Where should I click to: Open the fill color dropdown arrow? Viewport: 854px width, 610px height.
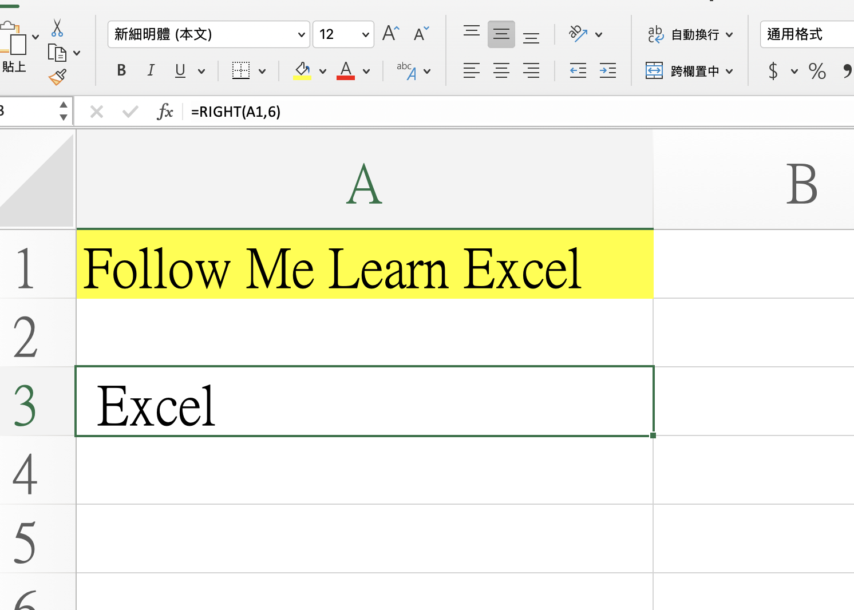point(323,72)
